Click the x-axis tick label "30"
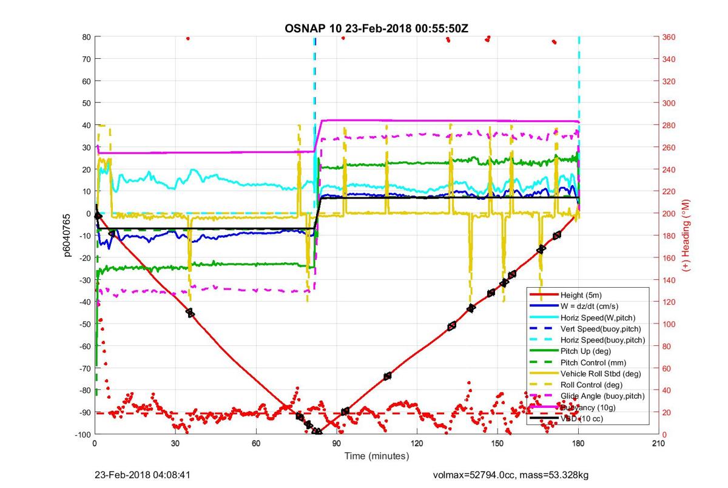Screen dimensions: 728x488 click(x=175, y=443)
